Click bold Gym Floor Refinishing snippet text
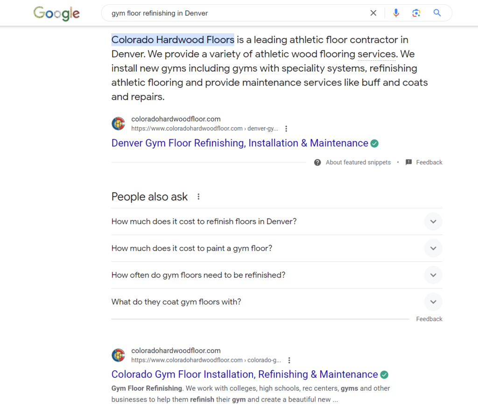Viewport: 478px width, 410px height. coord(147,388)
